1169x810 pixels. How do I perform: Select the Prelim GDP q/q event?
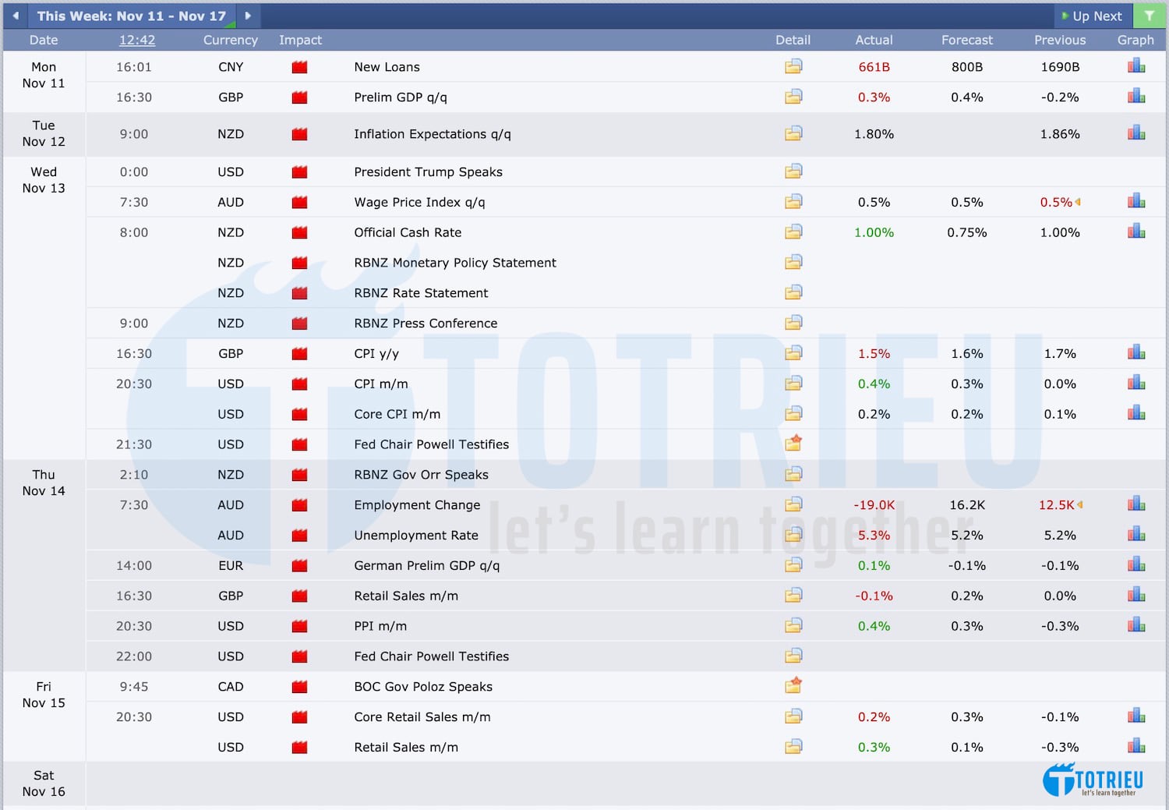click(401, 97)
